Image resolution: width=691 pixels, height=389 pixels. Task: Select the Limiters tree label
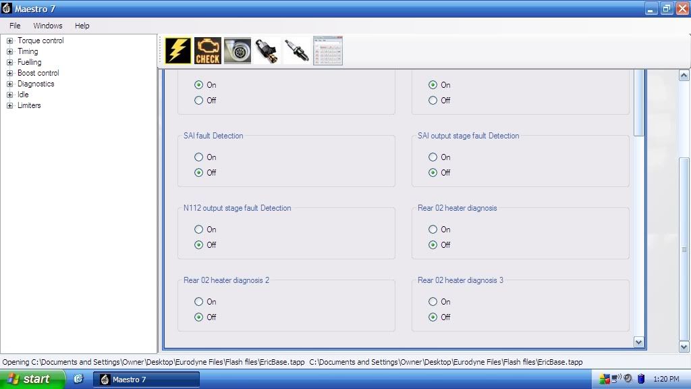pos(29,105)
